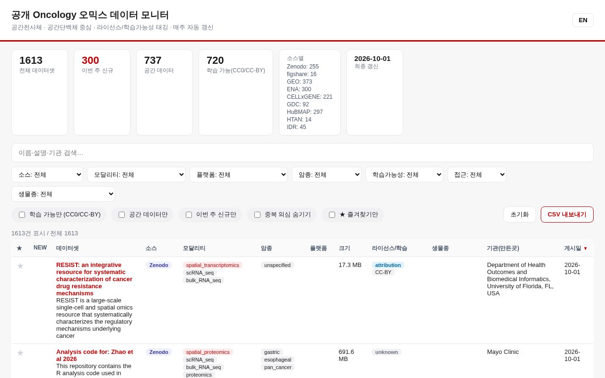Sort table by 게시일 column header
The width and height of the screenshot is (605, 378).
coord(576,248)
